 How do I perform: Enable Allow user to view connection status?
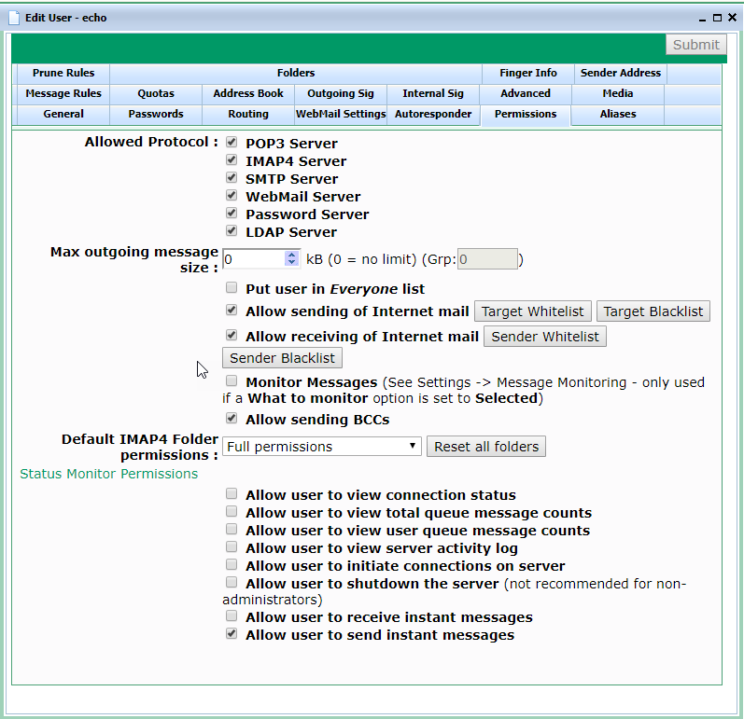click(232, 493)
